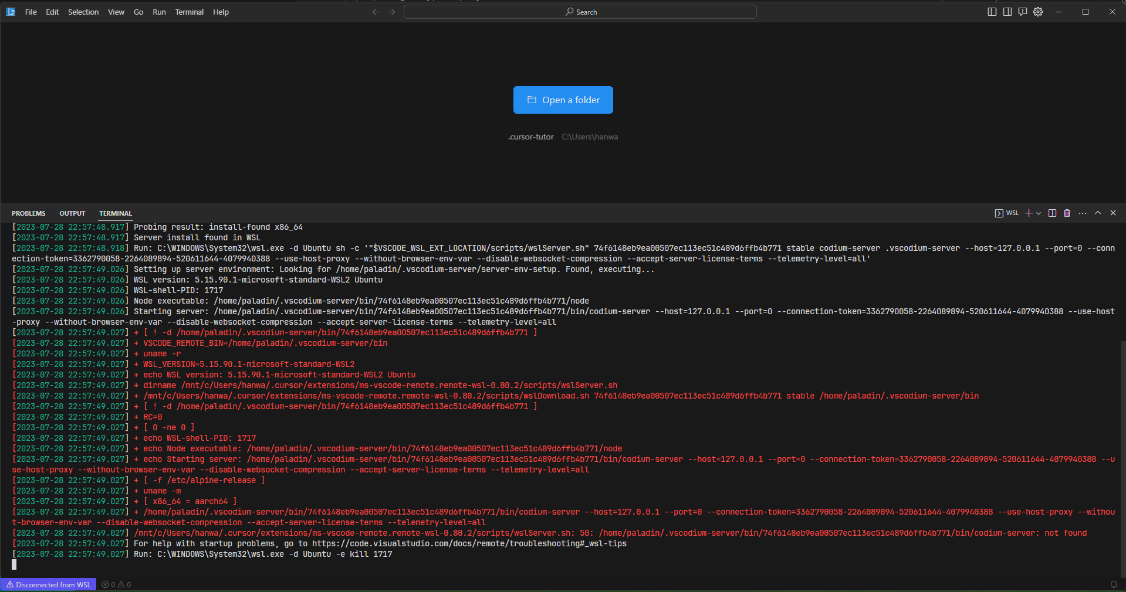Click Disconnected from WSL in the status bar

[48, 584]
